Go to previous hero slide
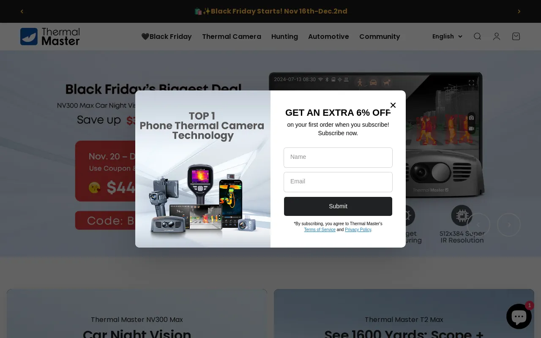Image resolution: width=541 pixels, height=338 pixels. pos(478,225)
